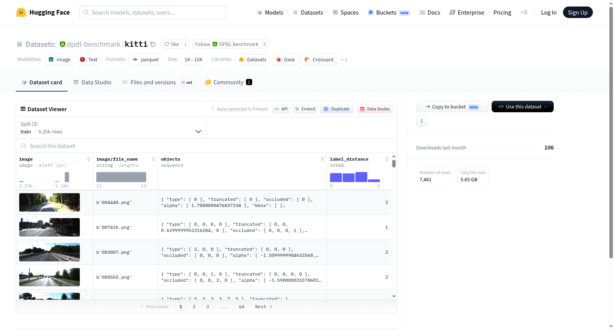This screenshot has height=330, width=614.
Task: Open the Datasets library tag
Action: (x=252, y=59)
